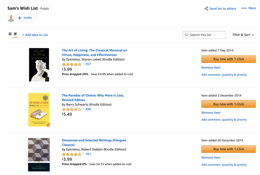
Task: Expand the rating details for Discourses and Selected Writings
Action: coord(83,154)
